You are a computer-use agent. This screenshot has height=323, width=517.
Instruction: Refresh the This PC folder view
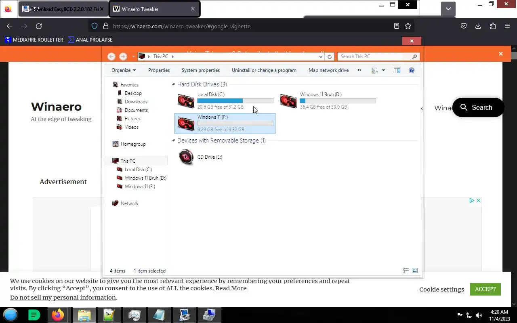click(330, 57)
